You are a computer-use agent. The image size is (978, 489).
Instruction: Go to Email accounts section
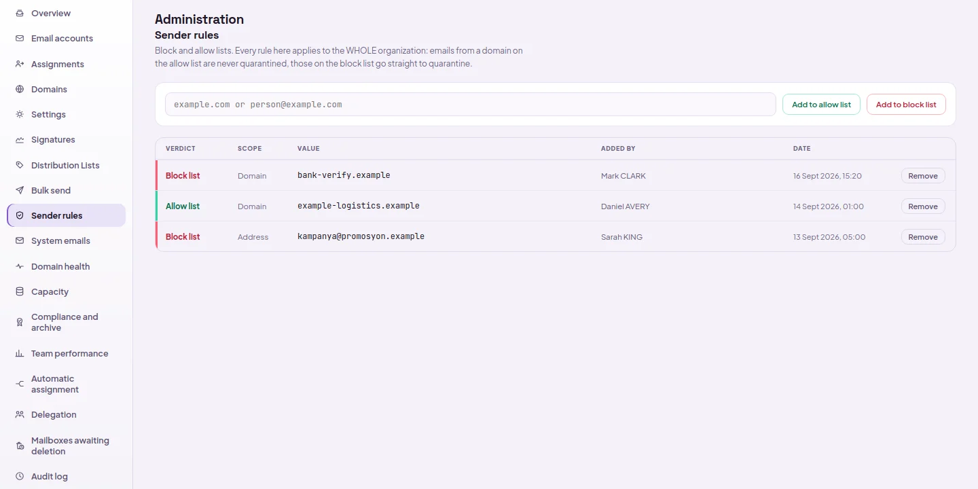point(66,39)
